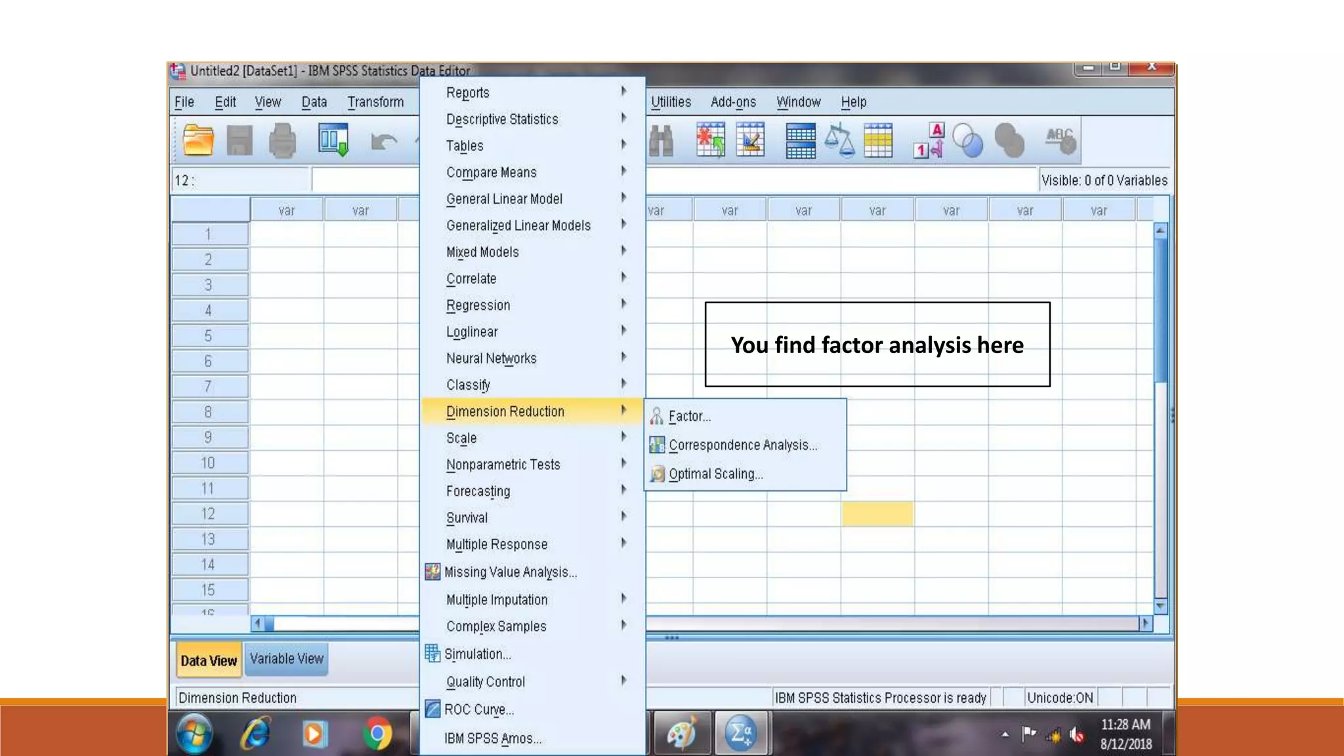Open the Survival submenu
This screenshot has width=1344, height=756.
click(x=532, y=518)
